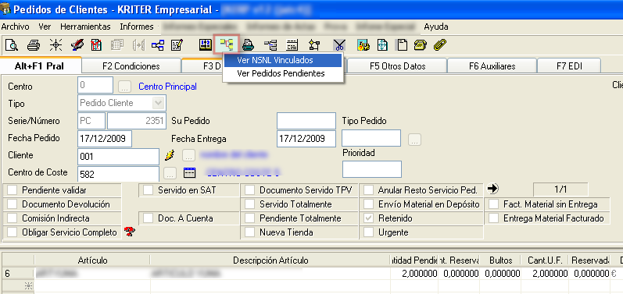
Task: Open the Ayuda menu
Action: pyautogui.click(x=436, y=27)
